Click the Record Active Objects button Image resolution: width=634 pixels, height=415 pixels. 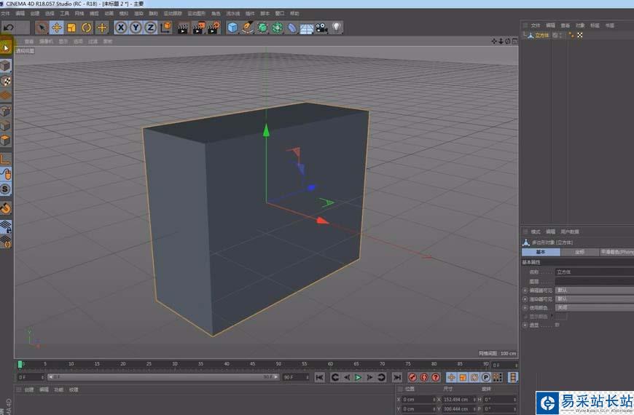click(x=412, y=377)
